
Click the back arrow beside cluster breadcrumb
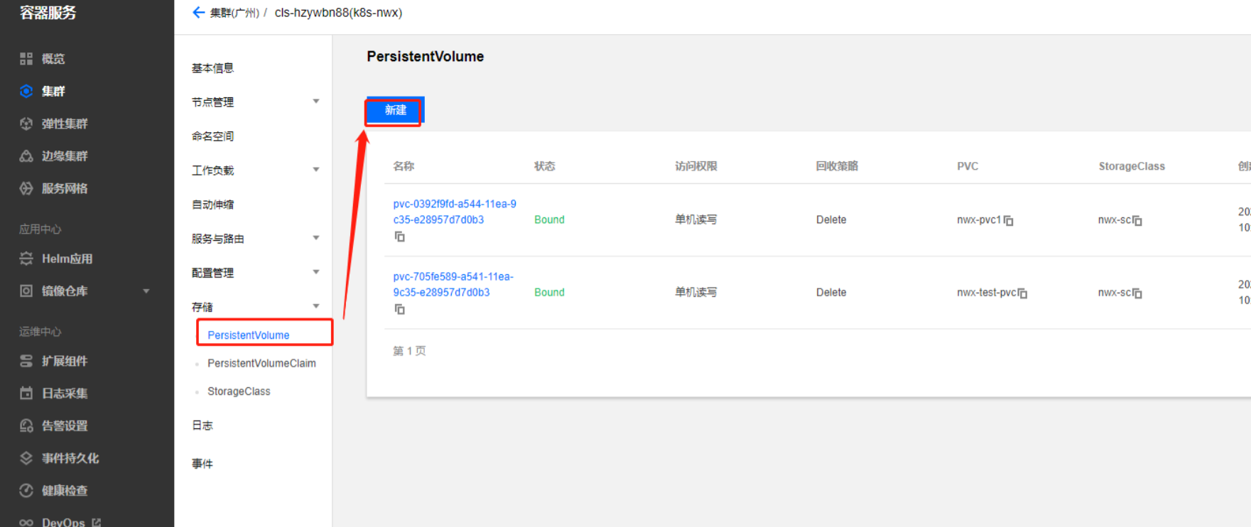click(199, 12)
